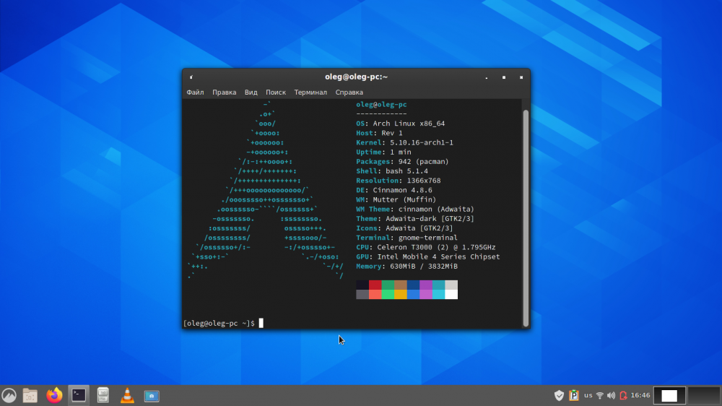The height and width of the screenshot is (406, 722).
Task: Click the 'DE: Cinnamon 4.8.6' line
Action: pos(393,190)
